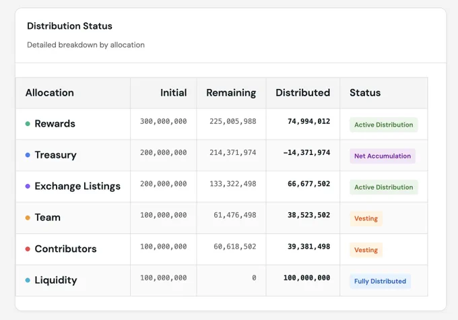The height and width of the screenshot is (320, 458).
Task: Click the green dot beside Rewards
Action: (28, 123)
